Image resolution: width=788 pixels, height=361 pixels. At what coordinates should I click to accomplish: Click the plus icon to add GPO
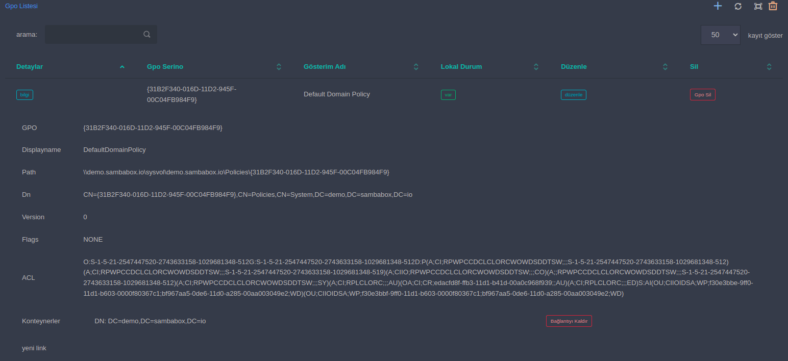tap(718, 6)
